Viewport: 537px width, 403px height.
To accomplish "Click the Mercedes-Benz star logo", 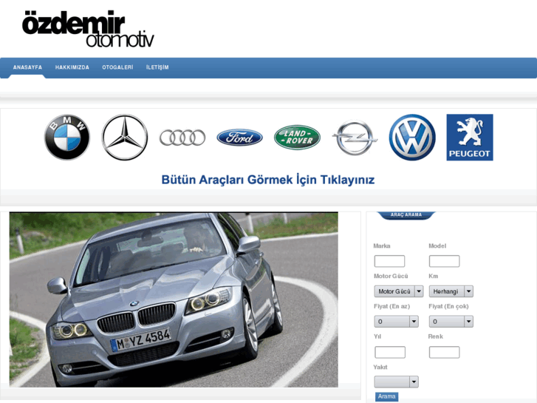I will [x=125, y=138].
